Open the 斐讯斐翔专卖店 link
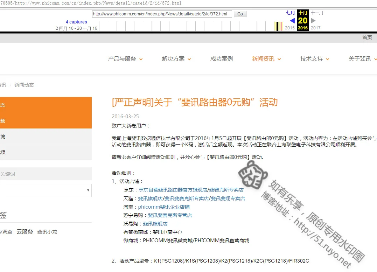Viewport: 377px width, 272px height. [228, 198]
